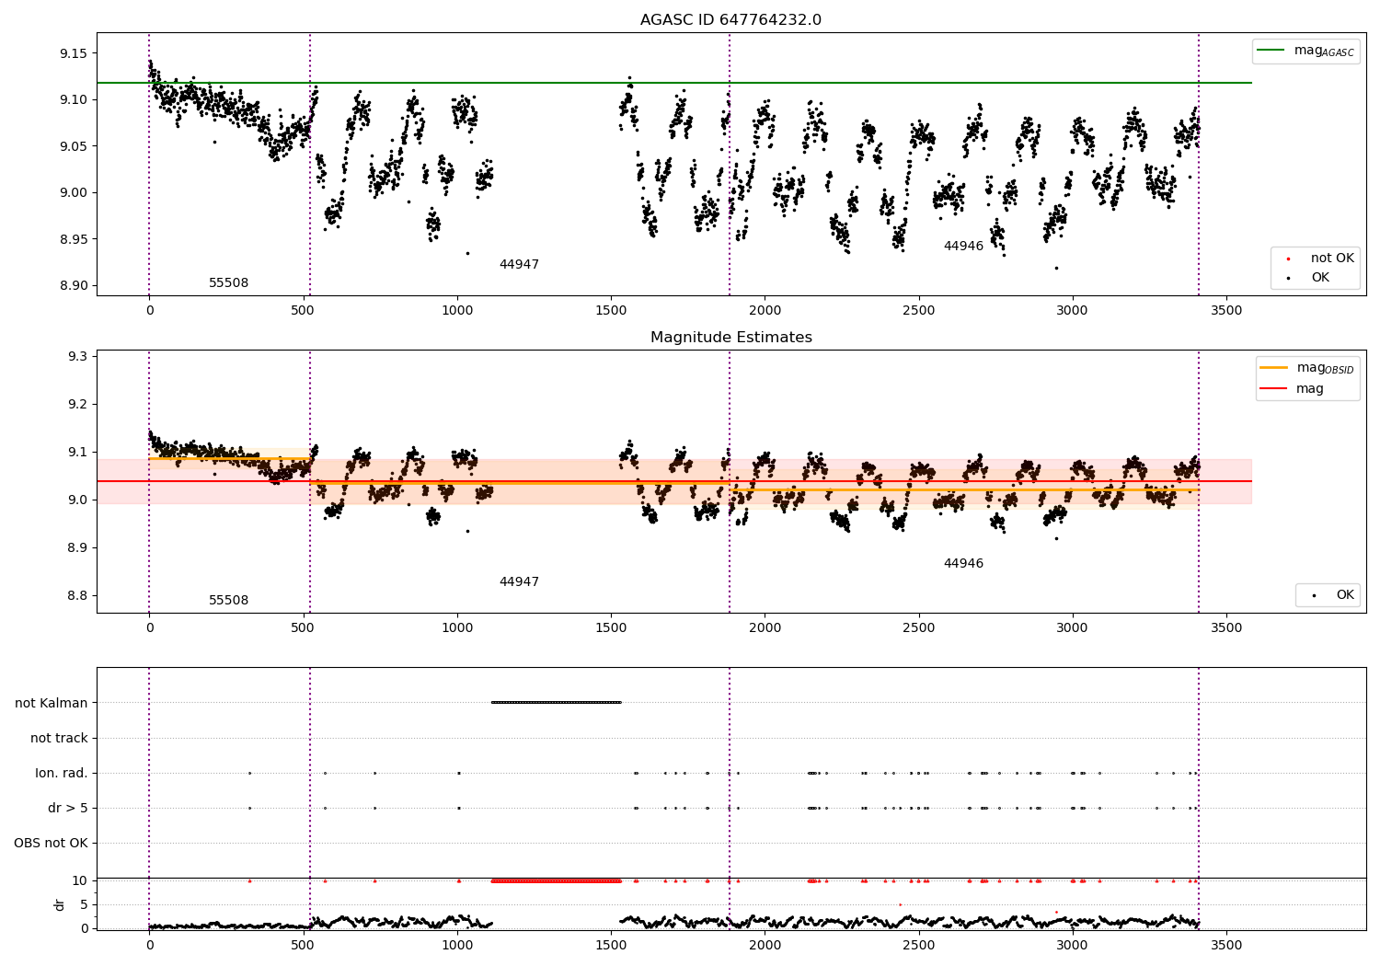This screenshot has height=966, width=1380.
Task: Click the 'dr > 5' axis label
Action: click(x=68, y=808)
